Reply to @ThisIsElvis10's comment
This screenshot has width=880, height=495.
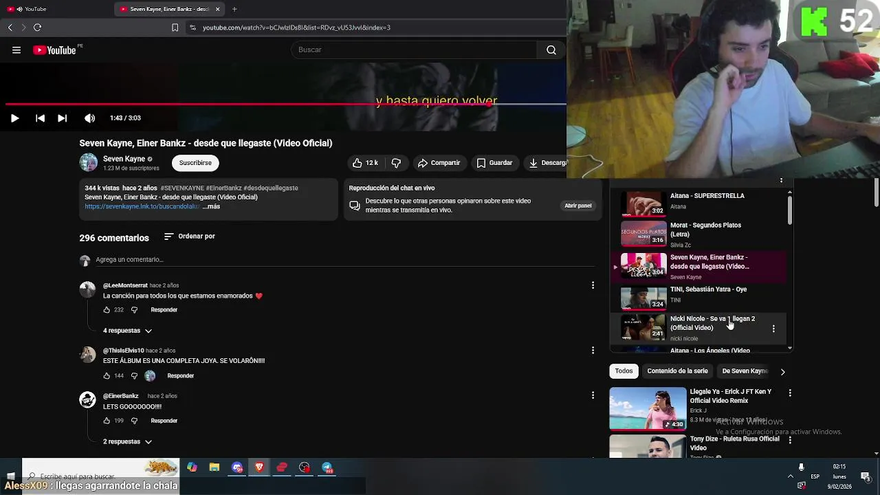pyautogui.click(x=180, y=376)
